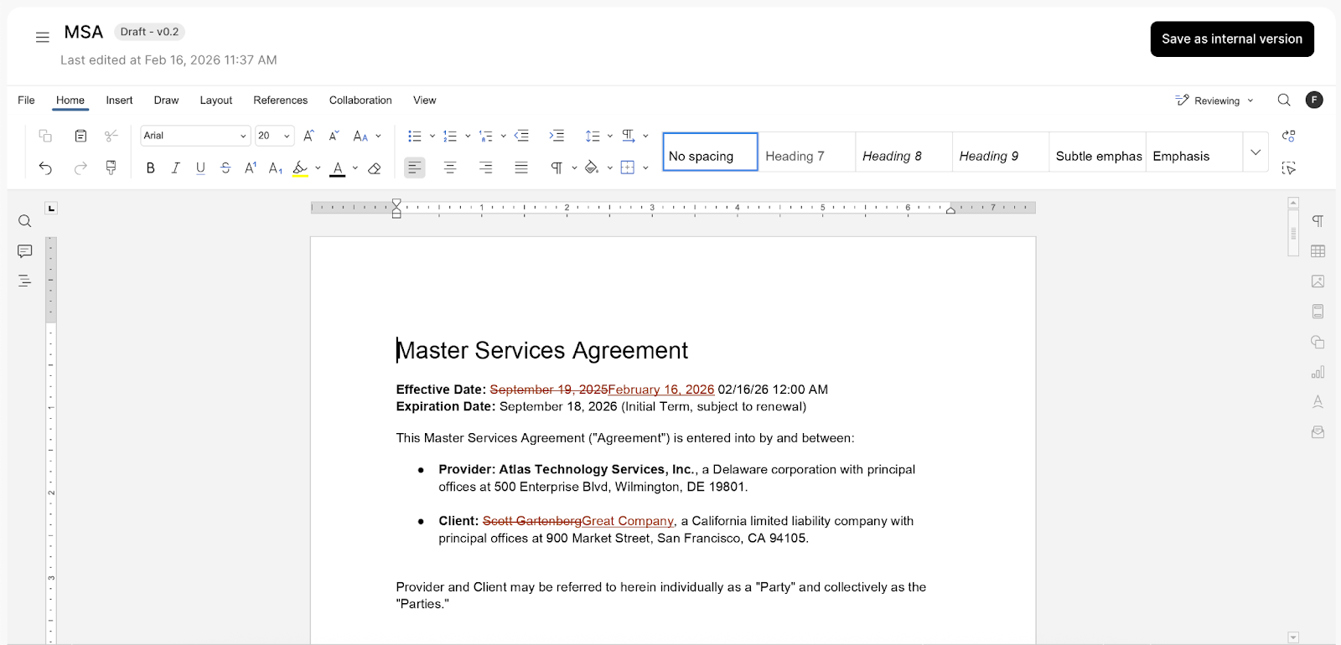Open the Find icon in left sidebar
The image size is (1341, 645).
(25, 221)
